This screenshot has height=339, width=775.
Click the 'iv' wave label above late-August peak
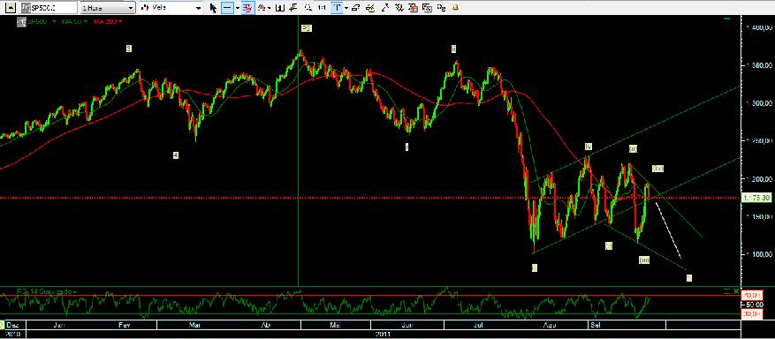[589, 146]
